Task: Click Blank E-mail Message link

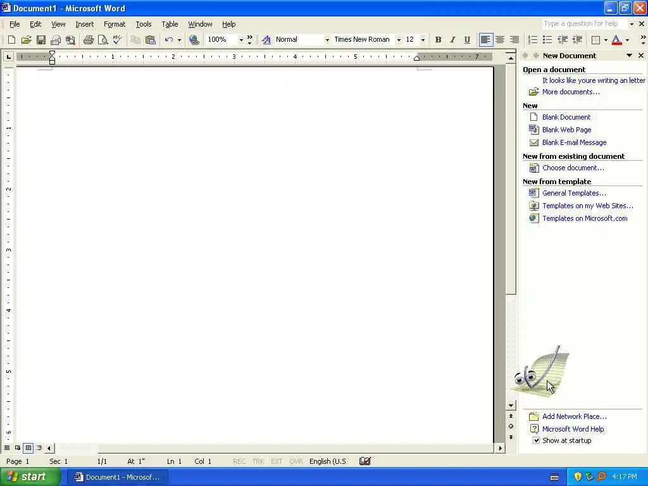Action: tap(575, 142)
